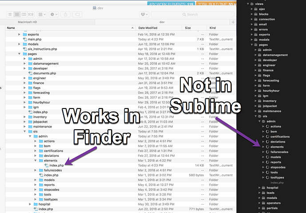Expand the modals folder in Finder

pos(19,44)
